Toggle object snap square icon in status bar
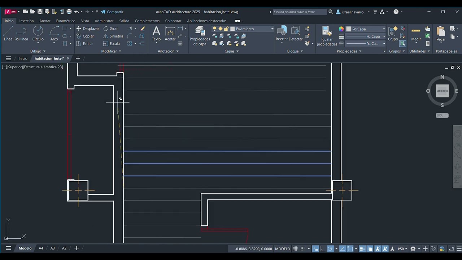This screenshot has height=260, width=462. [350, 249]
